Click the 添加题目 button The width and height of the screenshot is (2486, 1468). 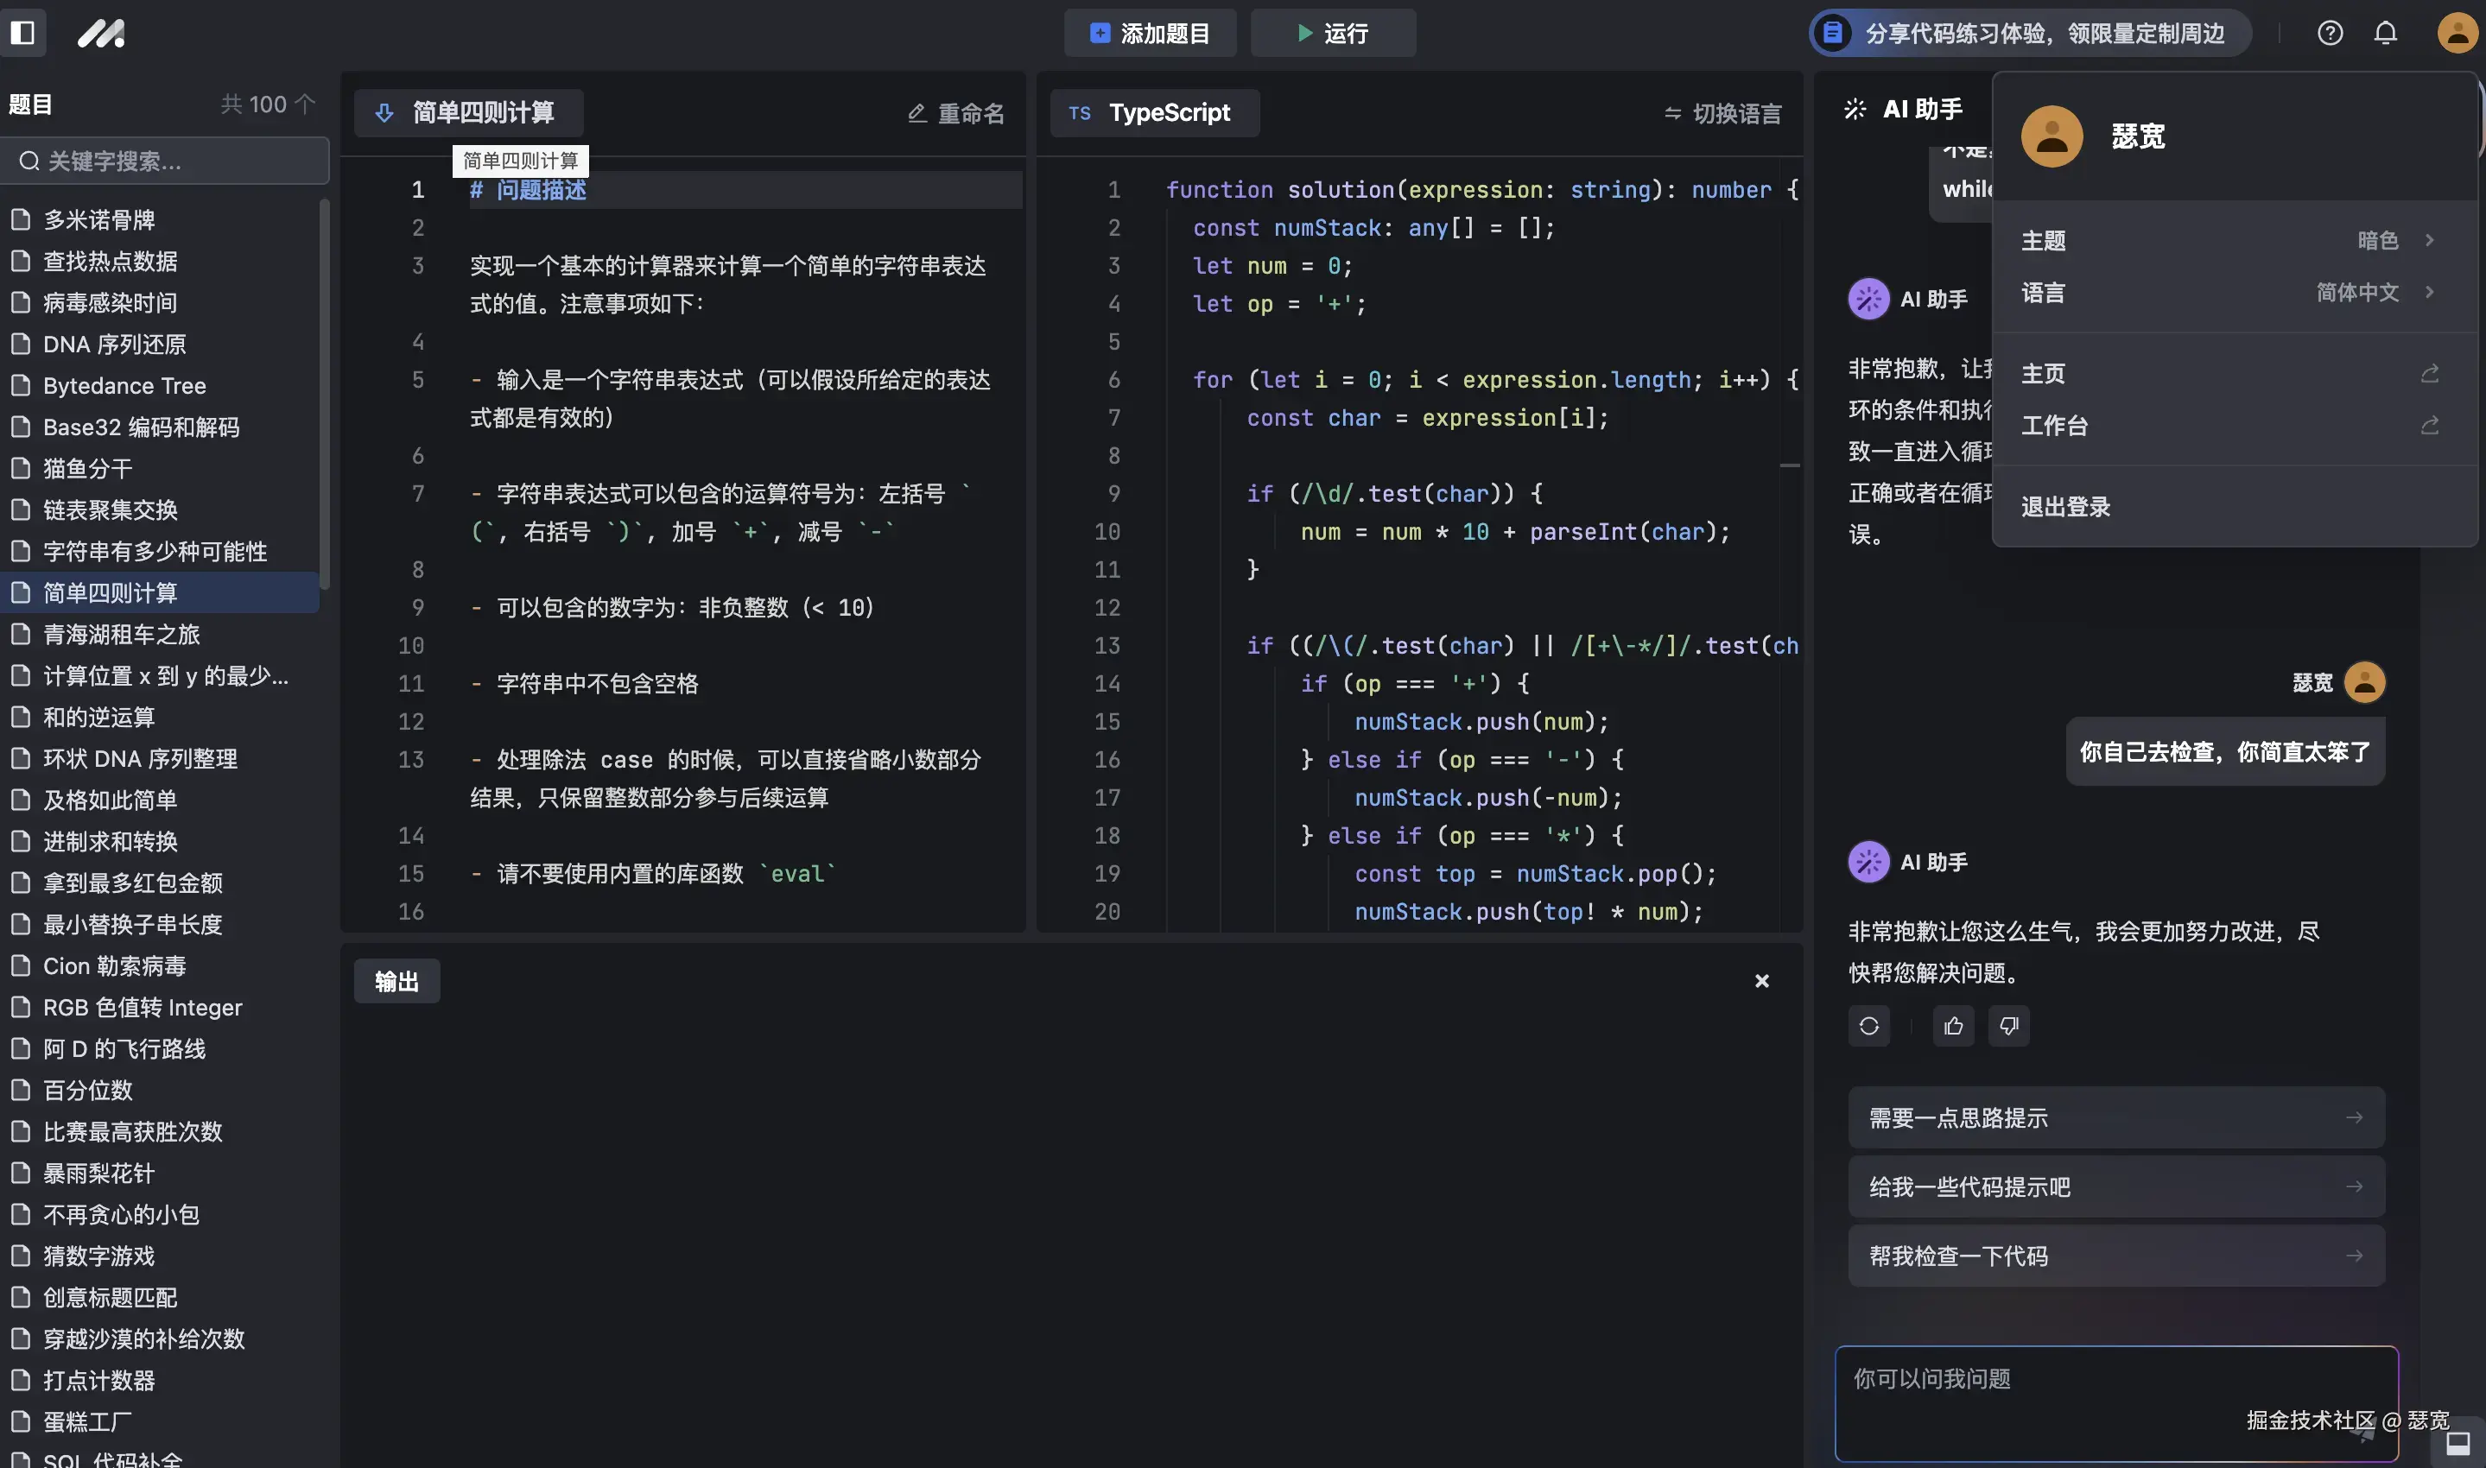coord(1149,33)
